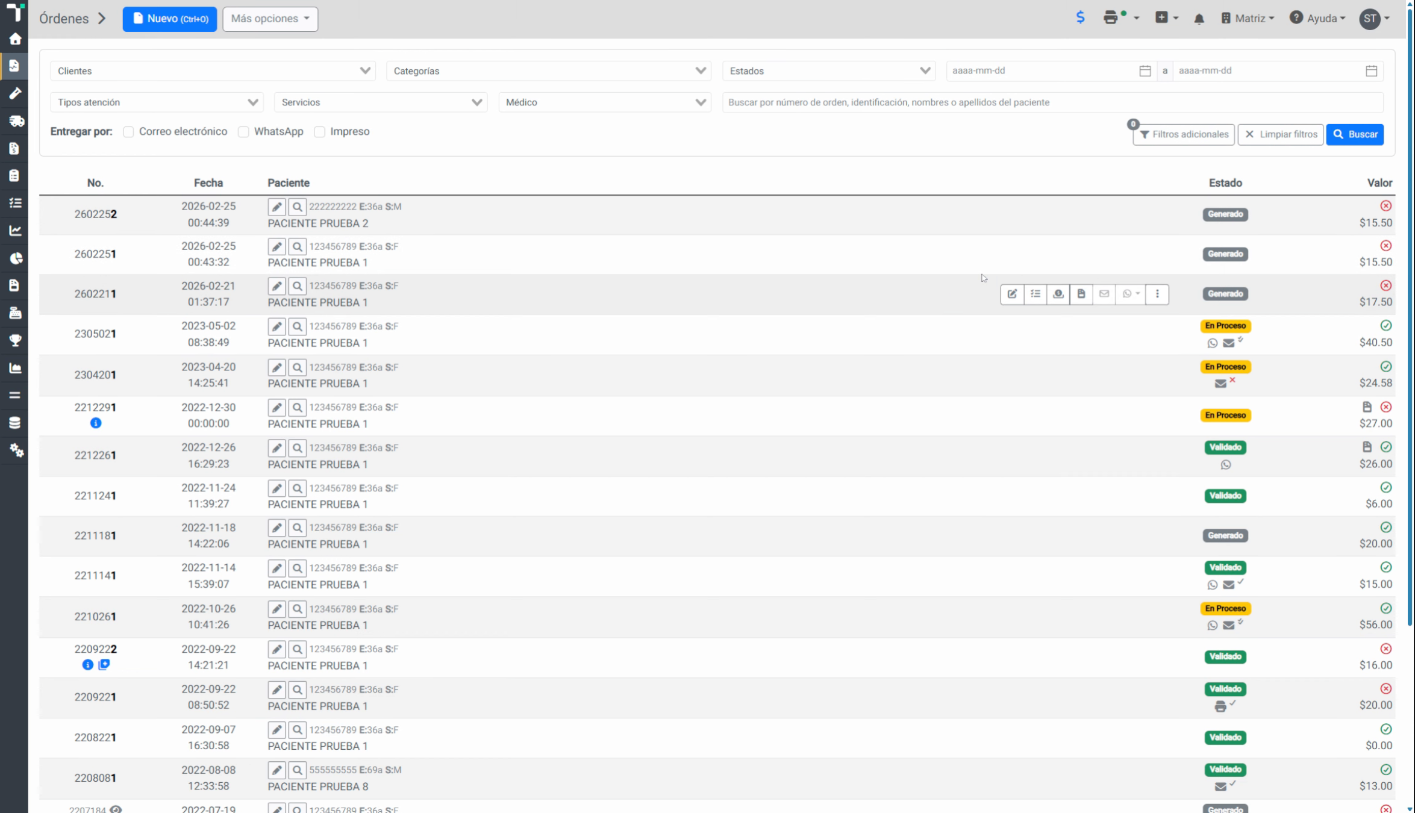Image resolution: width=1415 pixels, height=813 pixels.
Task: Click the Nuevo (Ctrl+O) button
Action: point(170,19)
